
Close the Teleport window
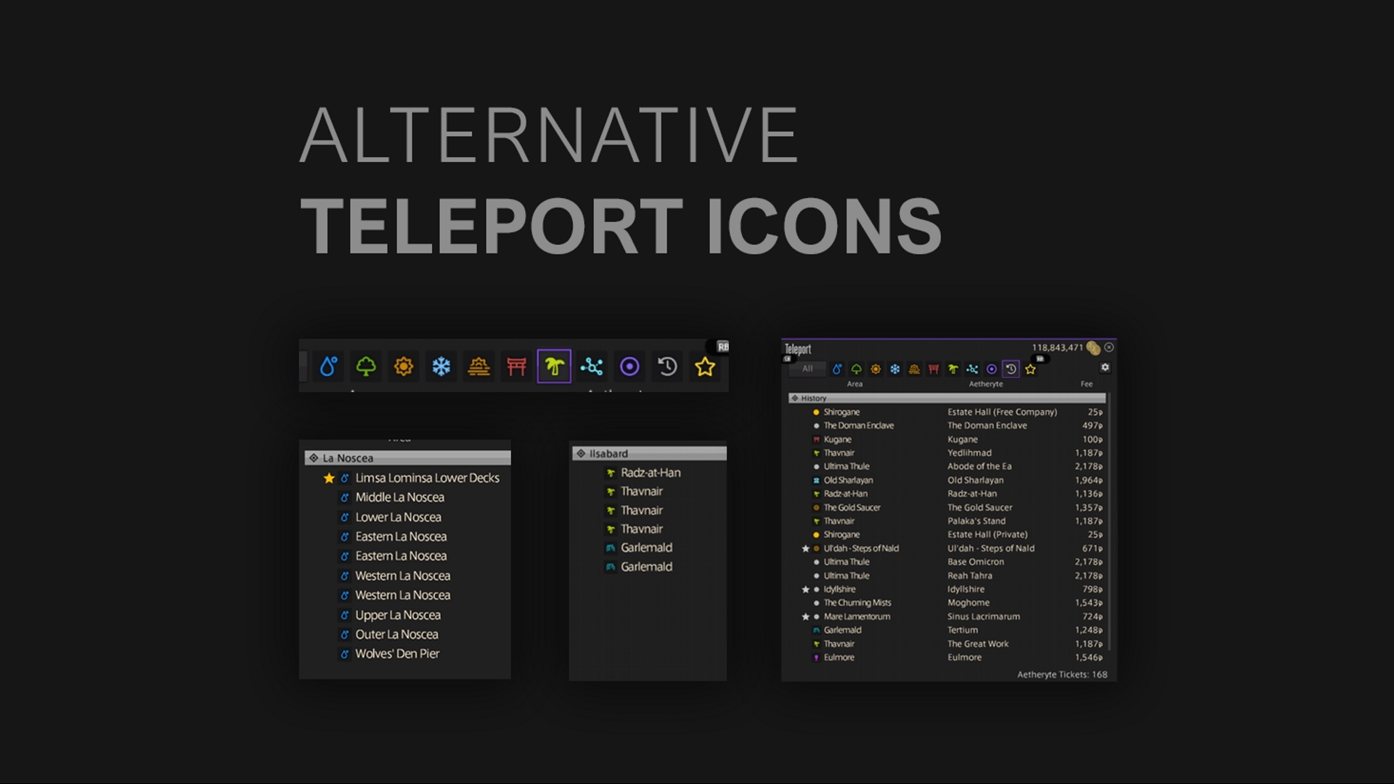pos(1109,347)
